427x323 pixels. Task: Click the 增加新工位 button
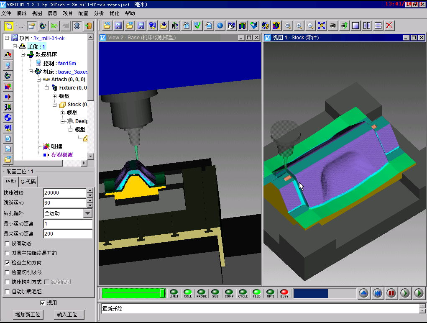click(28, 315)
